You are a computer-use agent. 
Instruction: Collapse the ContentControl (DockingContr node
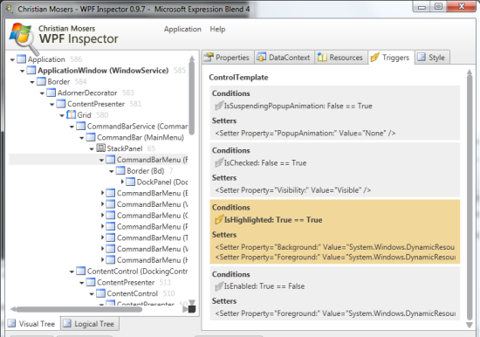click(72, 272)
